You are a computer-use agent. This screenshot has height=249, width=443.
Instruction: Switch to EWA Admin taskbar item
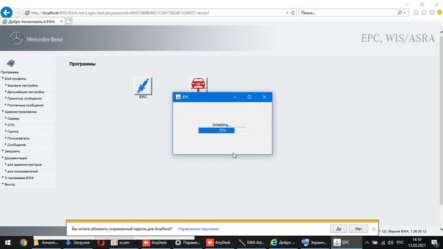[x=251, y=243]
